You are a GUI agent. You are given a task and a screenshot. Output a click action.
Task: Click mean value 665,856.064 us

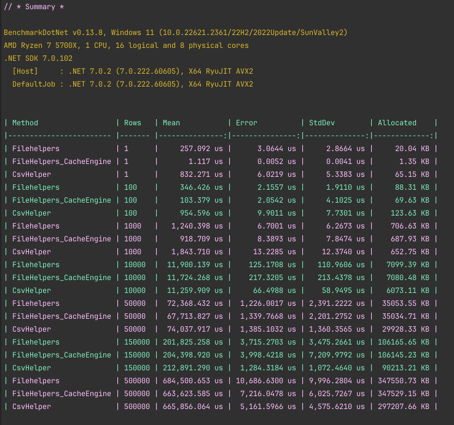[193, 407]
